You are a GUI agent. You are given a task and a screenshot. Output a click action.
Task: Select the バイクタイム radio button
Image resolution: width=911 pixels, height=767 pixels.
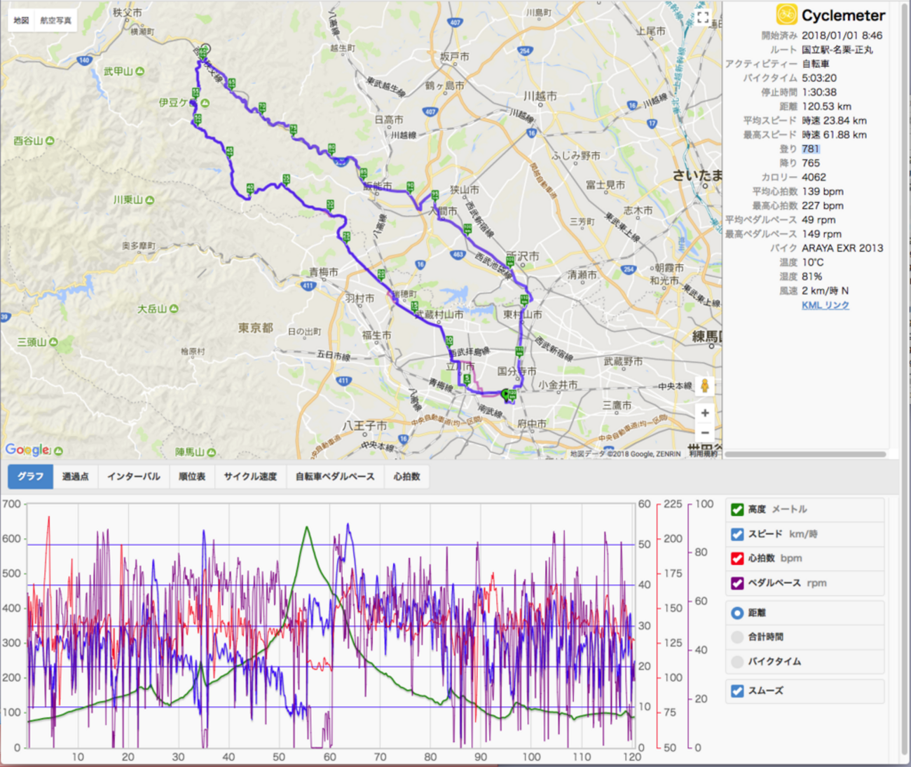pyautogui.click(x=737, y=662)
